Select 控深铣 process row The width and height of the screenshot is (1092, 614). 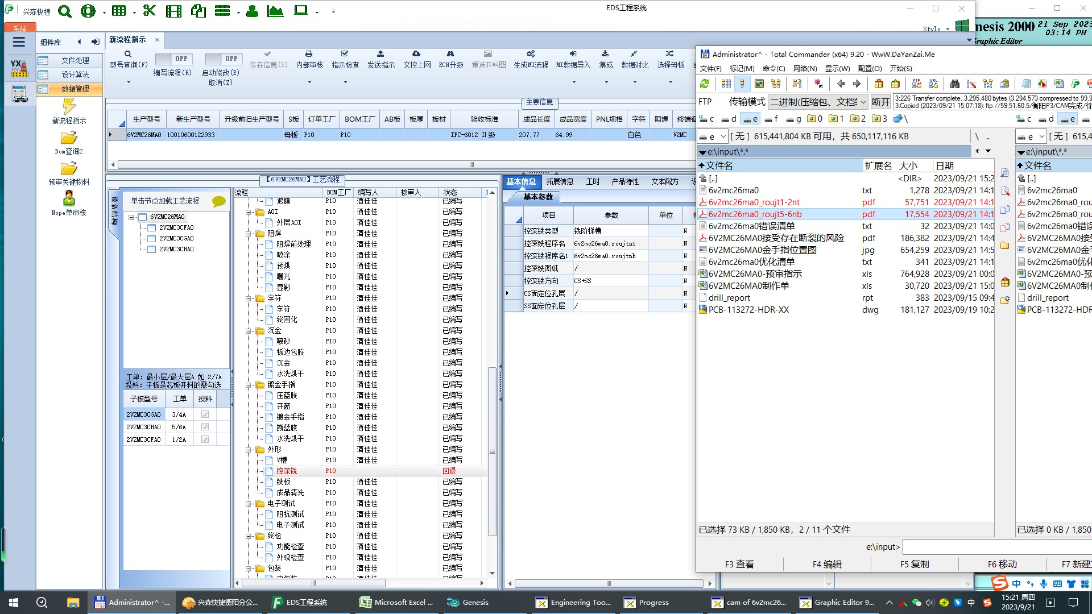click(361, 471)
